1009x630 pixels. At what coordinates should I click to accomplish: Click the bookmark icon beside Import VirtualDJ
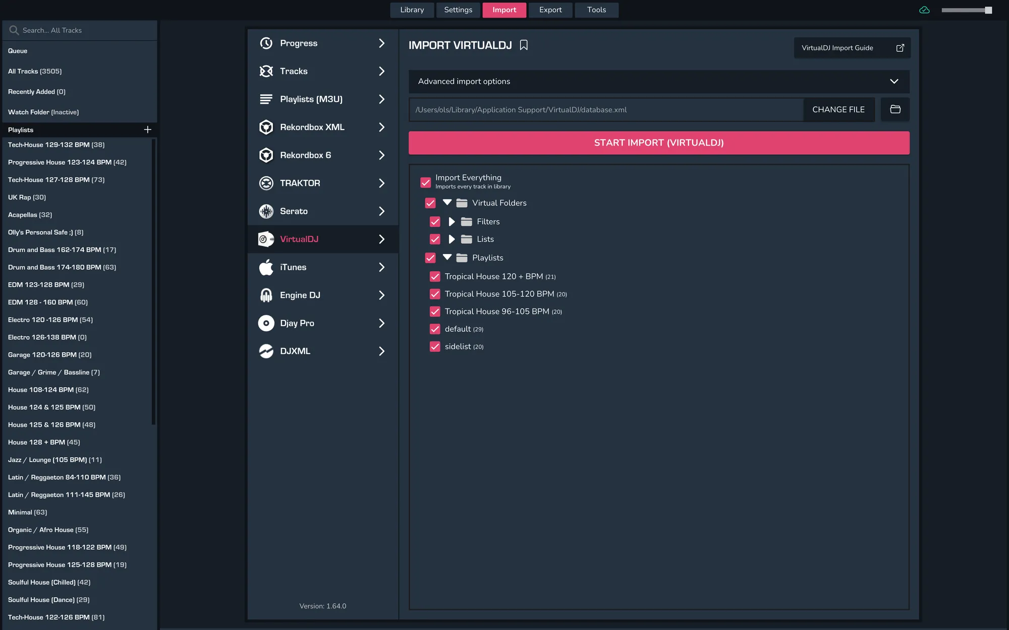[524, 45]
